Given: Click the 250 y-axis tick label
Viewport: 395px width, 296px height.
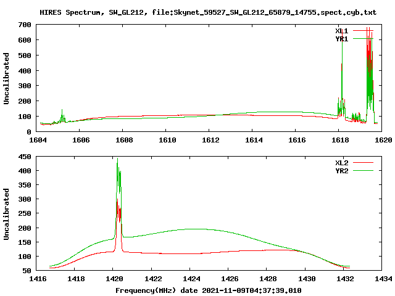Looking at the screenshot, I should [25, 213].
